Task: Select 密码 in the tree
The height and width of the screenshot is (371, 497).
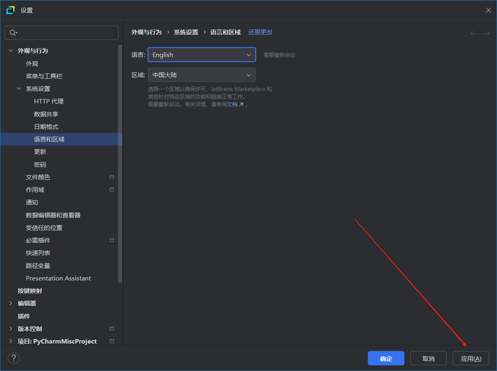Action: (x=40, y=164)
